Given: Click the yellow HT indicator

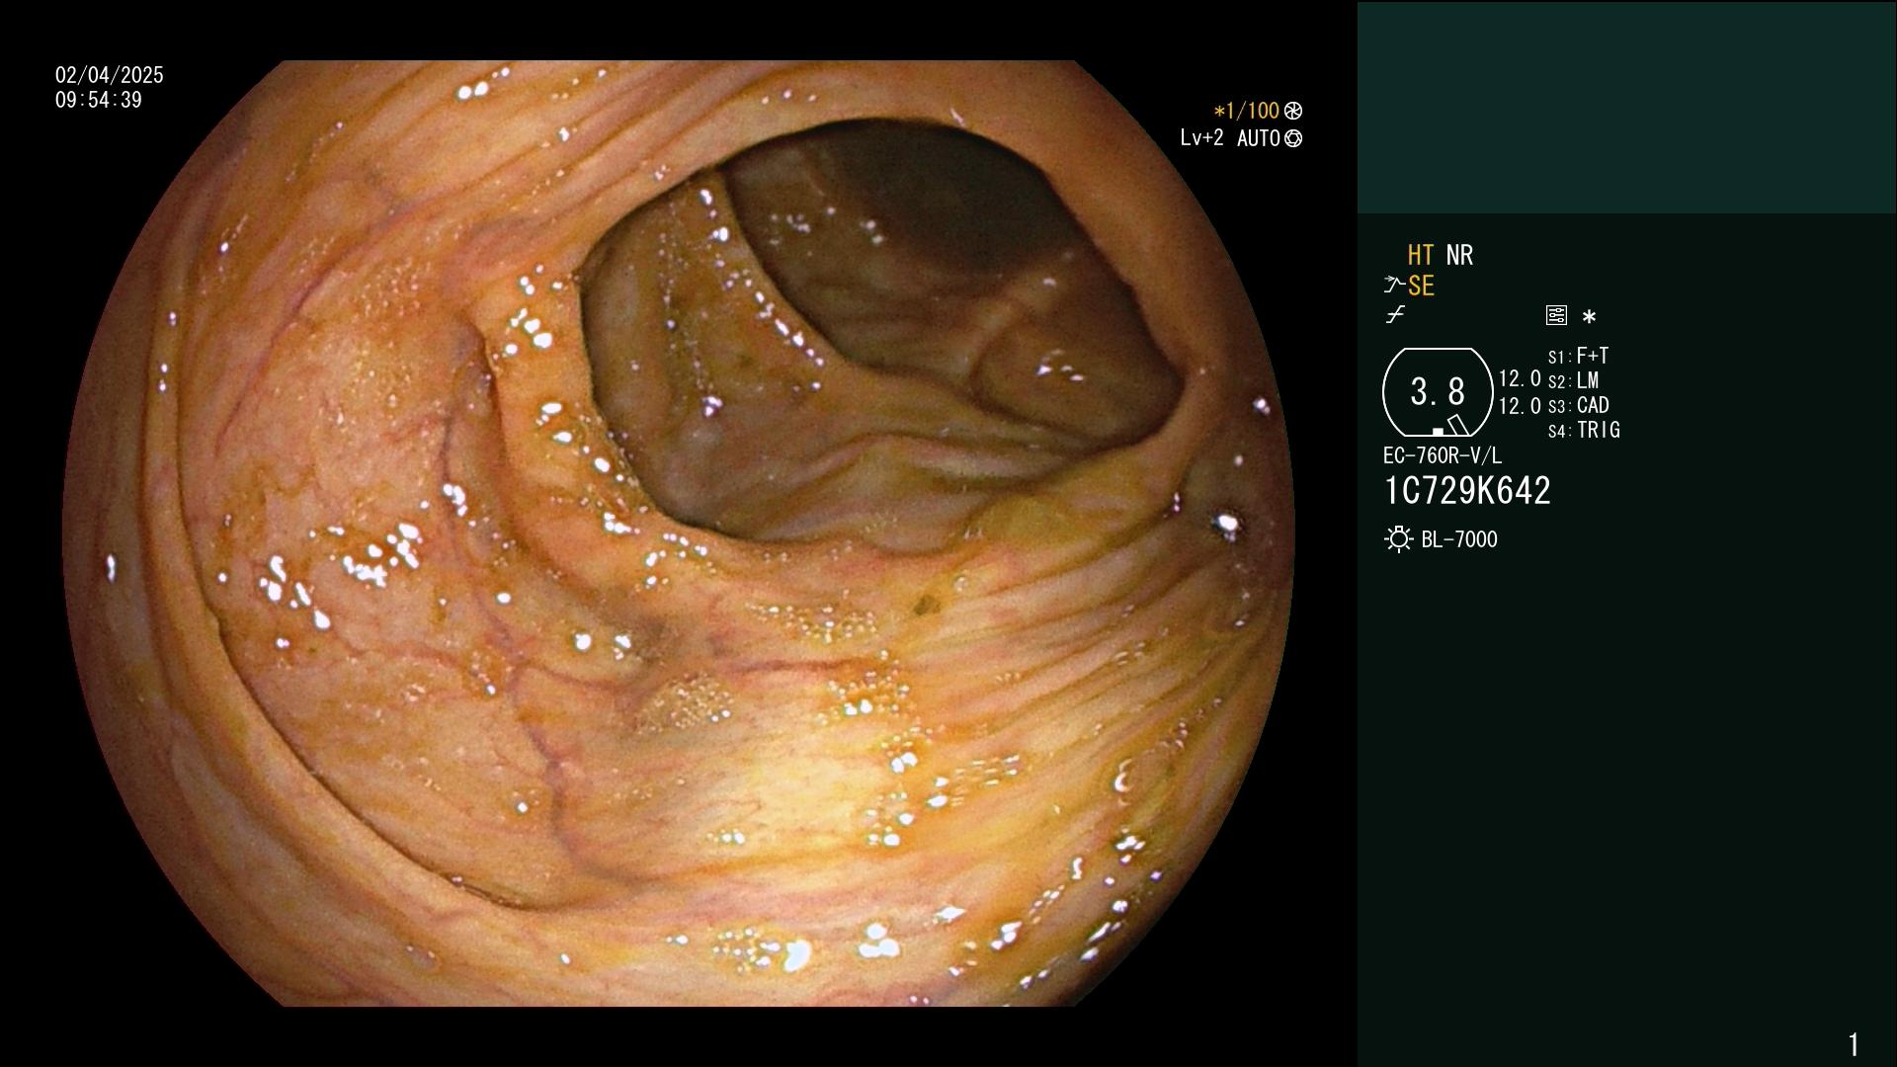Looking at the screenshot, I should coord(1421,255).
